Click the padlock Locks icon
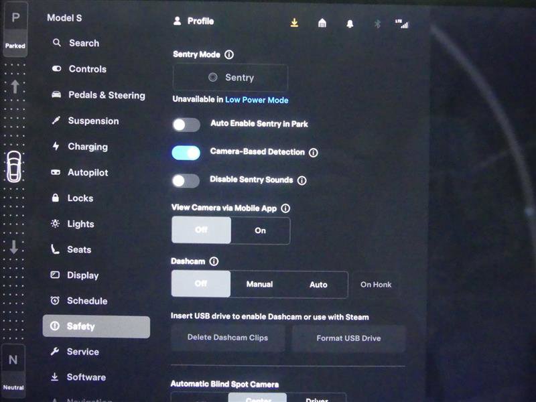Image resolution: width=536 pixels, height=402 pixels. coord(55,198)
